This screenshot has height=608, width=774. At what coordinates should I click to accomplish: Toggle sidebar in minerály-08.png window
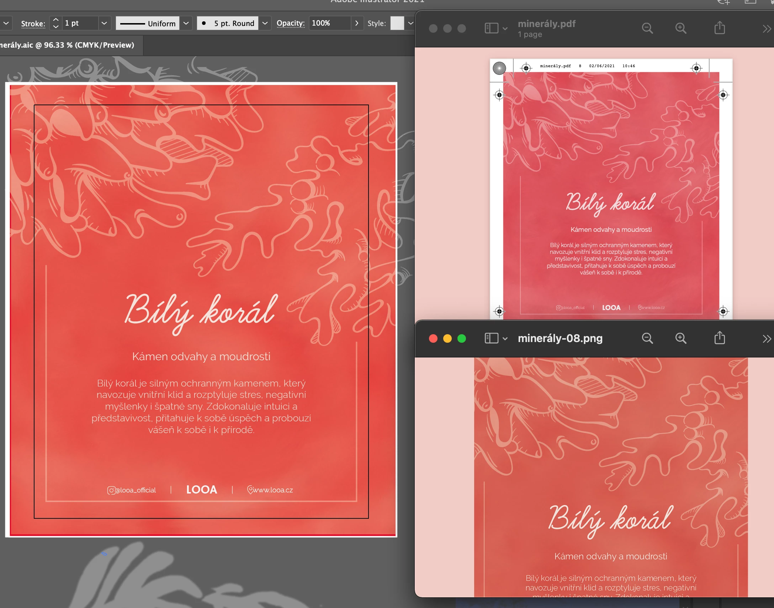(x=491, y=338)
